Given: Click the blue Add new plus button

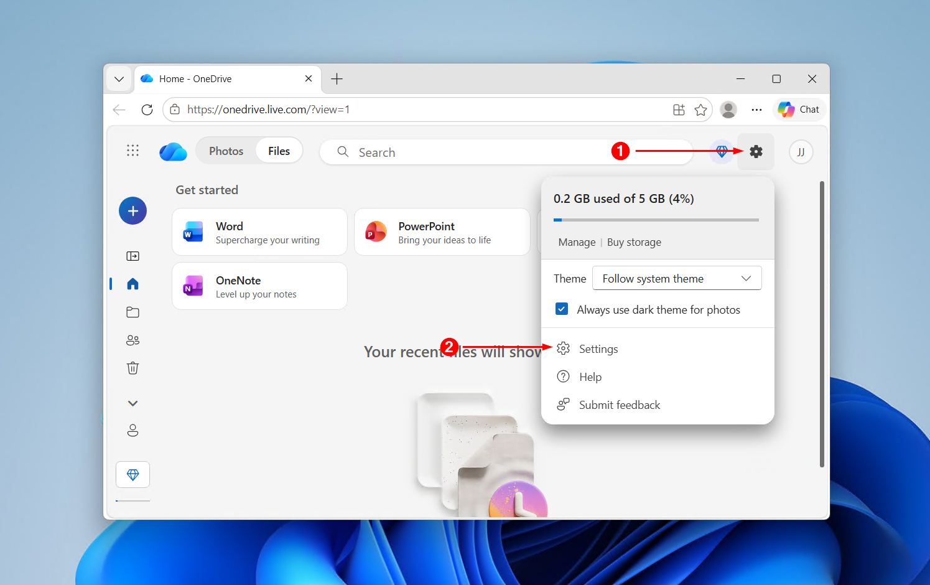Looking at the screenshot, I should (133, 211).
